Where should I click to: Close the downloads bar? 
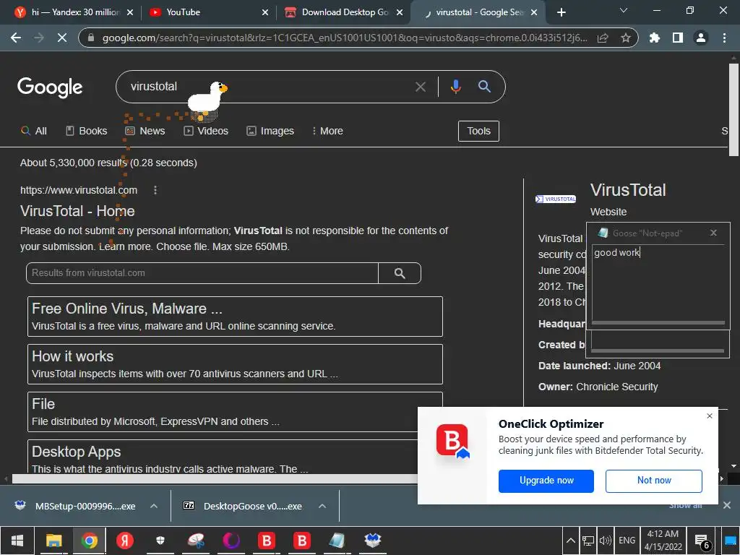click(727, 505)
